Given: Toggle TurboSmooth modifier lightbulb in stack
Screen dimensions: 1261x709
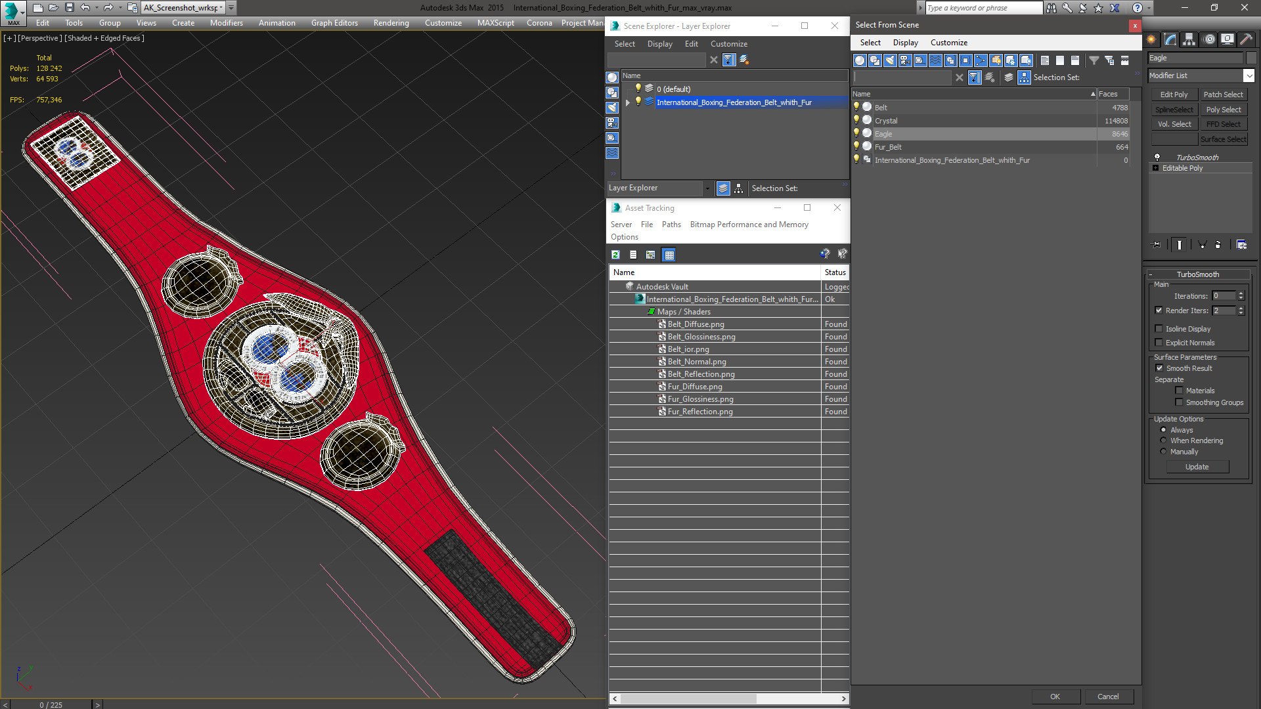Looking at the screenshot, I should [x=1157, y=158].
